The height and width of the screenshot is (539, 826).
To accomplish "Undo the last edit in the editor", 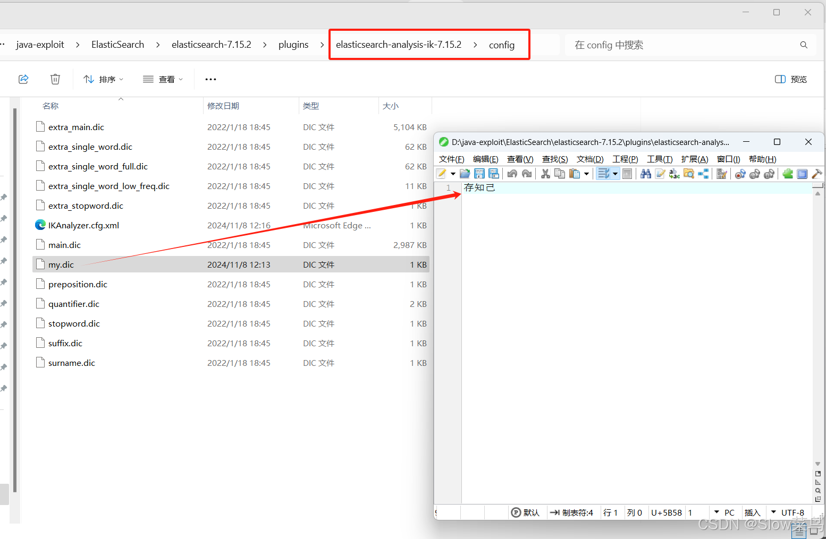I will (512, 174).
